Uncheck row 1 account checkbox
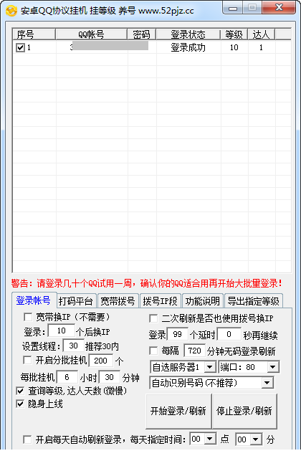 click(x=20, y=47)
